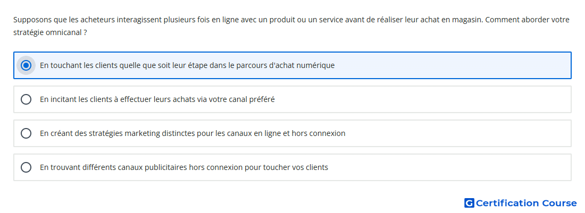This screenshot has width=585, height=213.
Task: Click answer text about 'parcours d'achat numérique'
Action: click(x=187, y=65)
